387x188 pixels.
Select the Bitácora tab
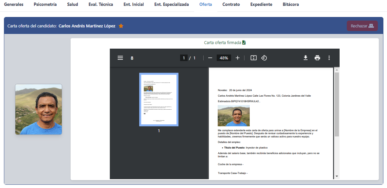pyautogui.click(x=291, y=5)
